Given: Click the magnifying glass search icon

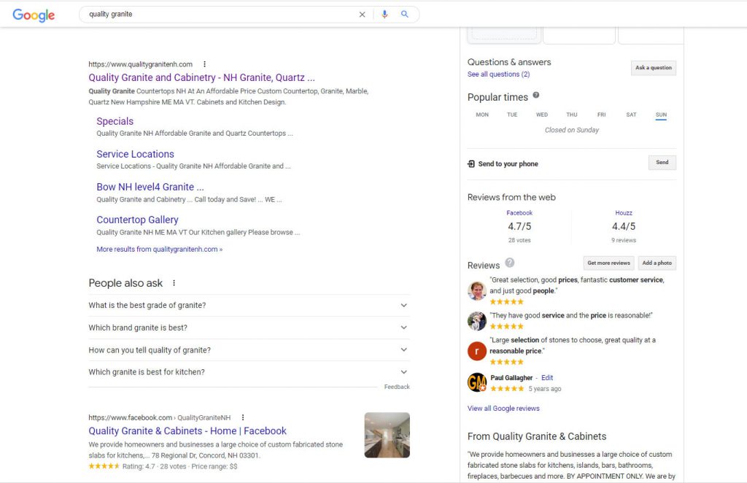Looking at the screenshot, I should tap(404, 15).
